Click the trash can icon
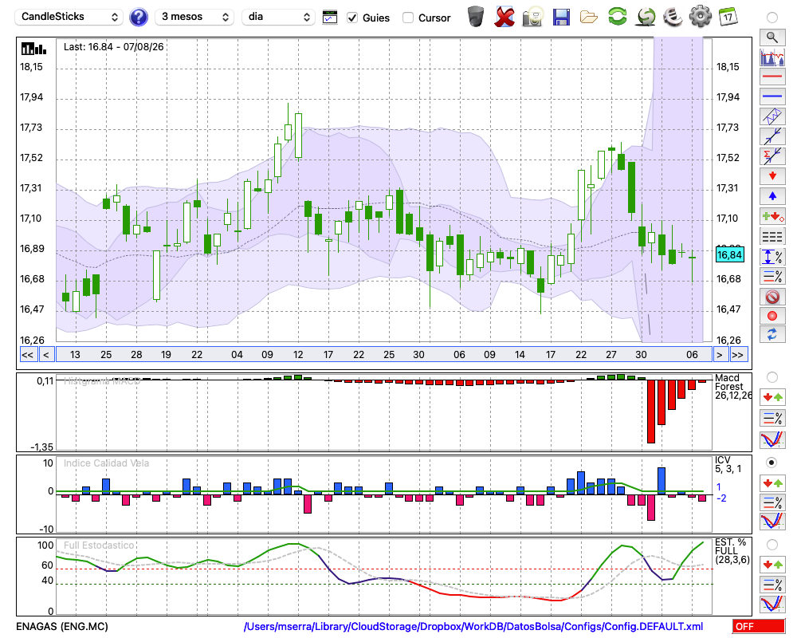This screenshot has height=638, width=797. click(x=476, y=17)
